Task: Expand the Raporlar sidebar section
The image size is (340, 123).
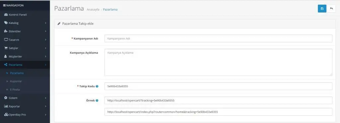Action: coord(25,106)
